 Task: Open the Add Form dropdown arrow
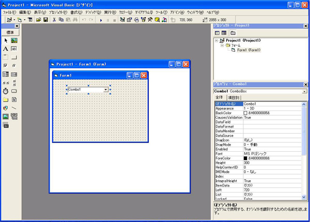(24, 20)
